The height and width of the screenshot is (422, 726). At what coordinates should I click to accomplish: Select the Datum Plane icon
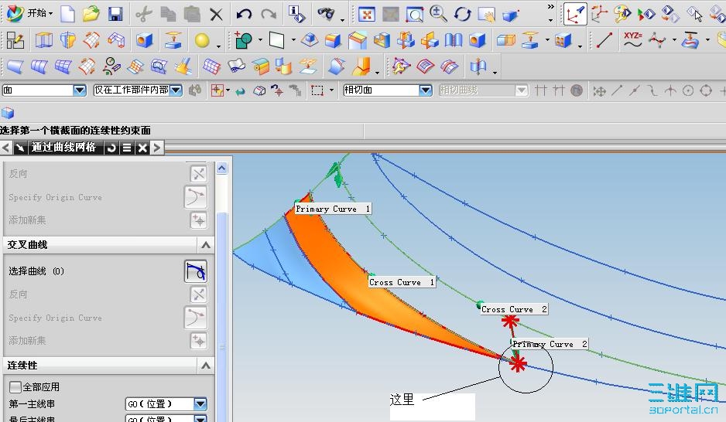276,41
